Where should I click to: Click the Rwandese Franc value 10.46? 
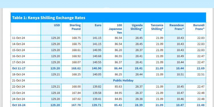pos(180,99)
